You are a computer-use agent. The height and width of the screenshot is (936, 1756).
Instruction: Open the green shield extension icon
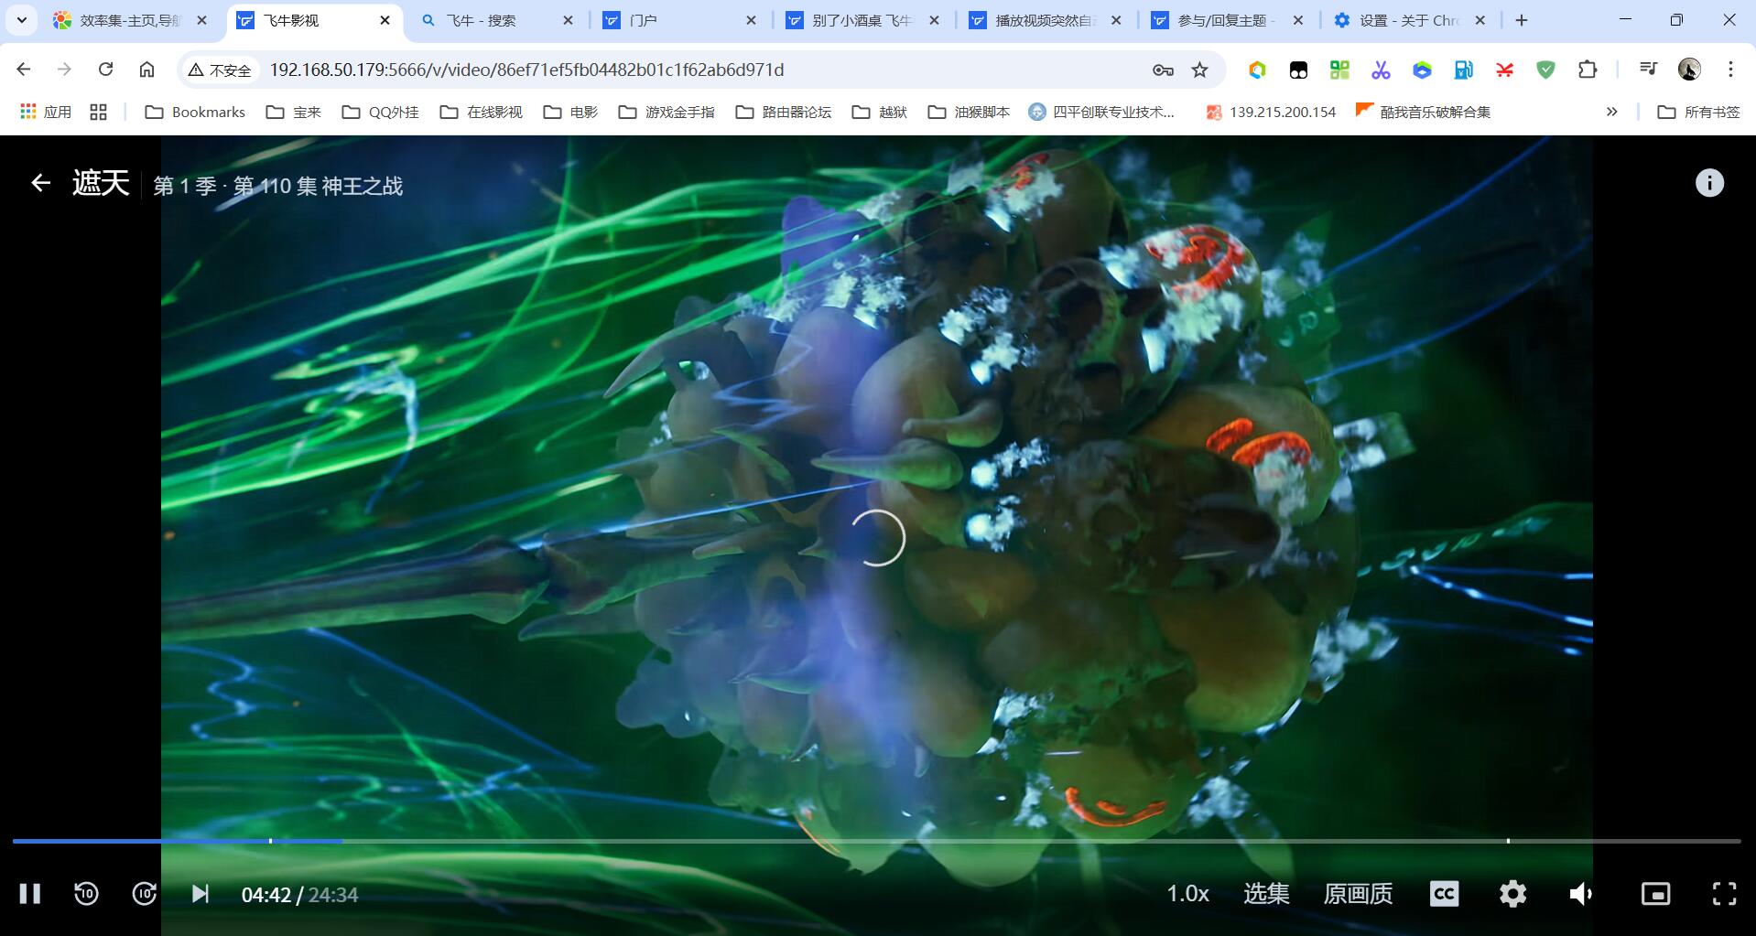click(1545, 70)
